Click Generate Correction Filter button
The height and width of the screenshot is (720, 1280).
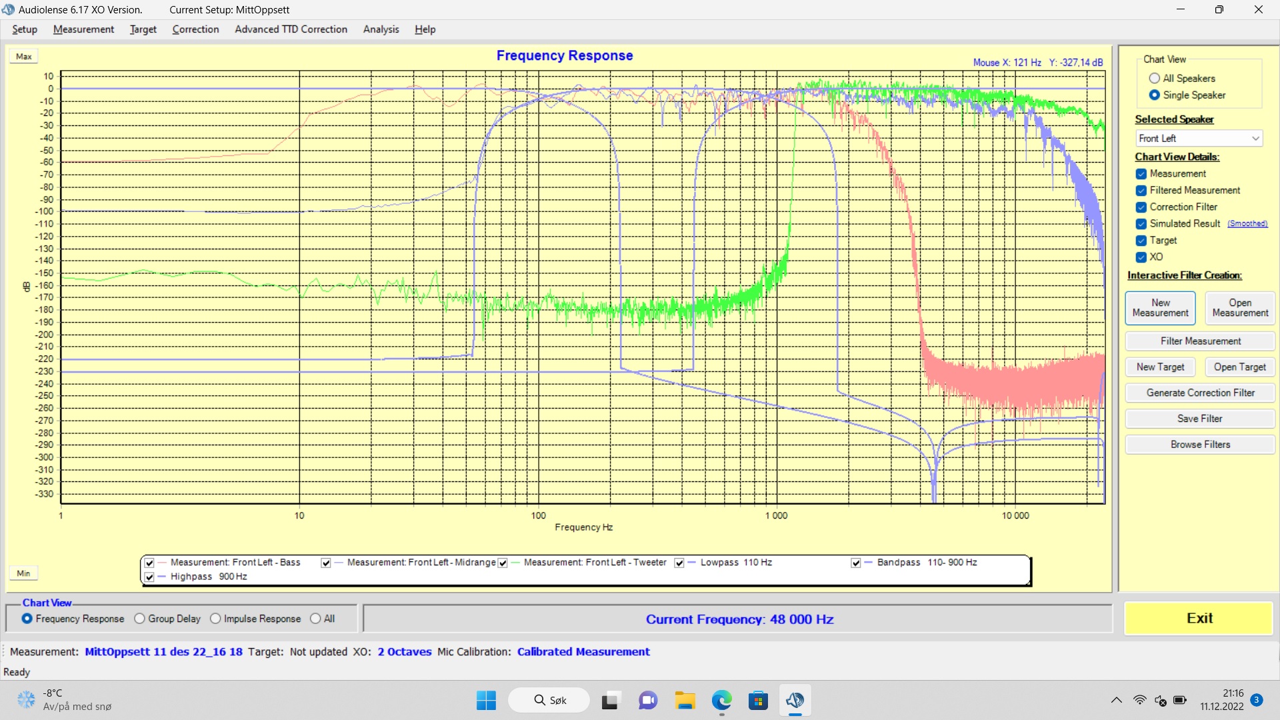pyautogui.click(x=1200, y=393)
